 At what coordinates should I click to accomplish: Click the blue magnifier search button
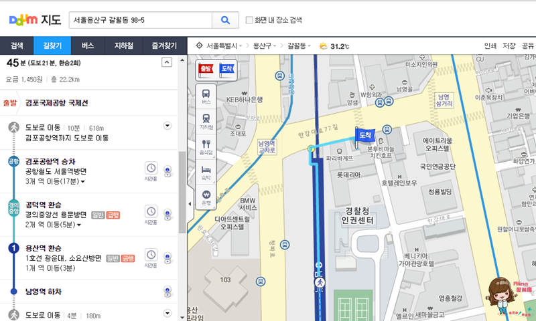click(x=225, y=20)
